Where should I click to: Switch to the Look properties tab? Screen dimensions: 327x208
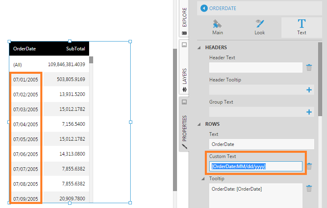coord(260,27)
